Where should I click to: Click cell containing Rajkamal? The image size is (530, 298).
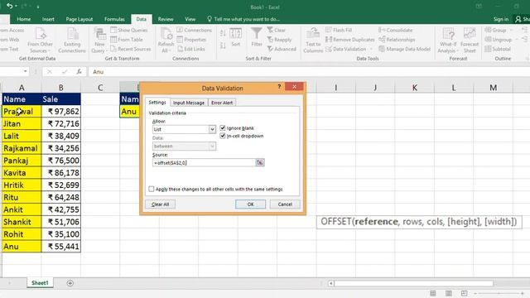(22, 148)
